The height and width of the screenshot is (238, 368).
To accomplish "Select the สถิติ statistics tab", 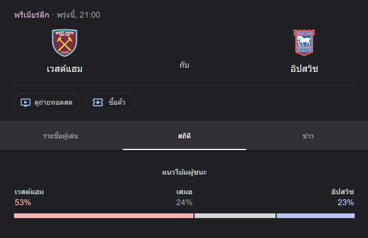I will coord(184,136).
